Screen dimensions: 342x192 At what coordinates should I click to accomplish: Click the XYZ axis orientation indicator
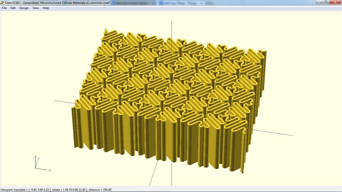pos(42,163)
